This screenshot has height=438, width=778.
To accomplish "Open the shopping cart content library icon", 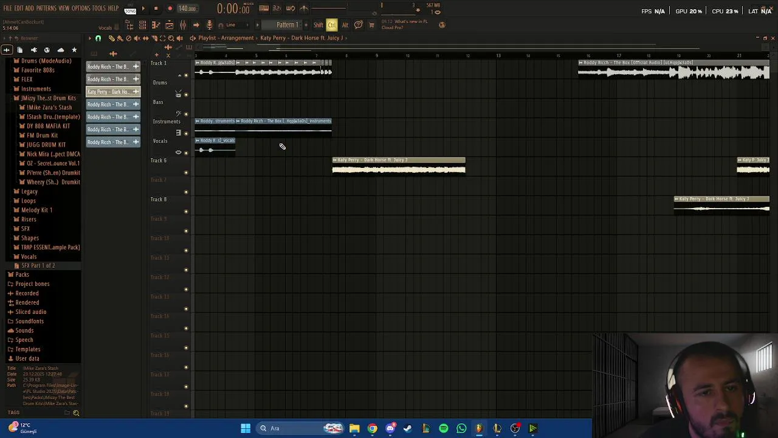I will point(371,25).
